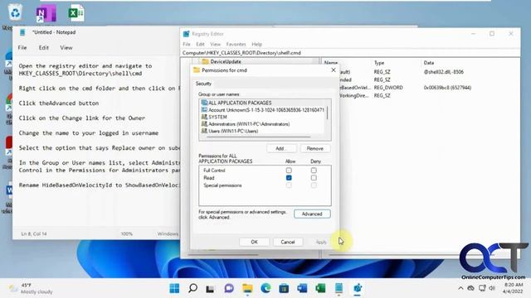Switch to the Security tab

coord(203,84)
